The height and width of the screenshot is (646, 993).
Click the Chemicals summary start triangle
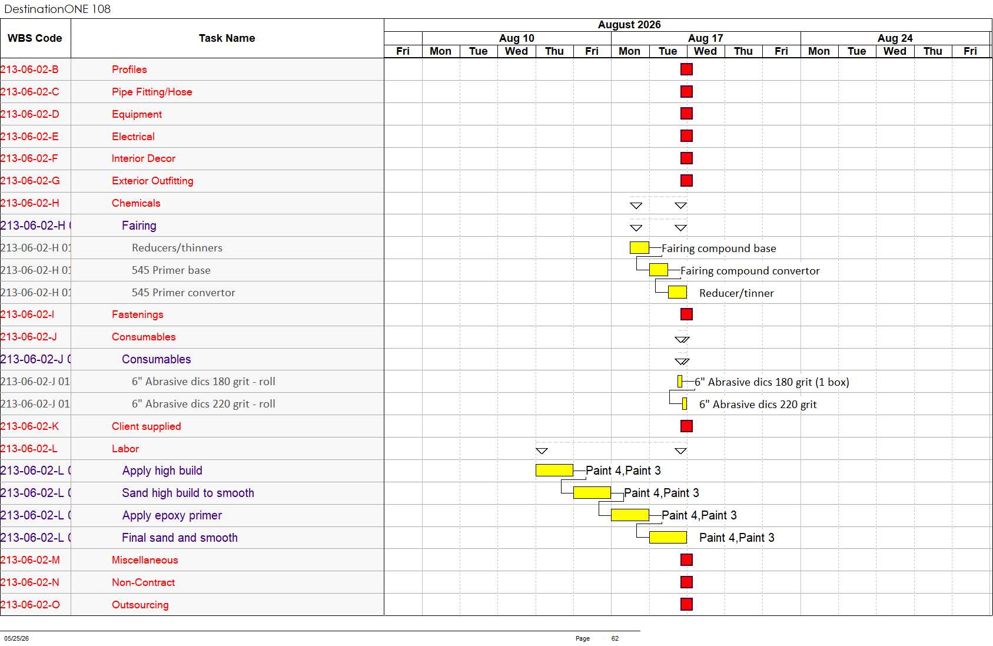(636, 206)
